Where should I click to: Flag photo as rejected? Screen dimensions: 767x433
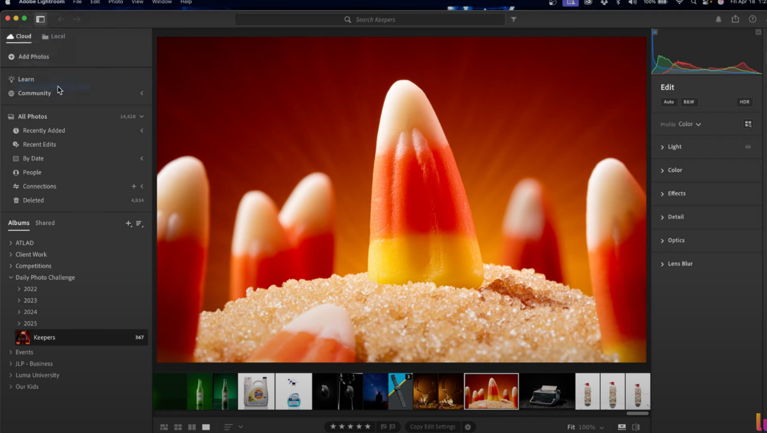click(x=392, y=427)
